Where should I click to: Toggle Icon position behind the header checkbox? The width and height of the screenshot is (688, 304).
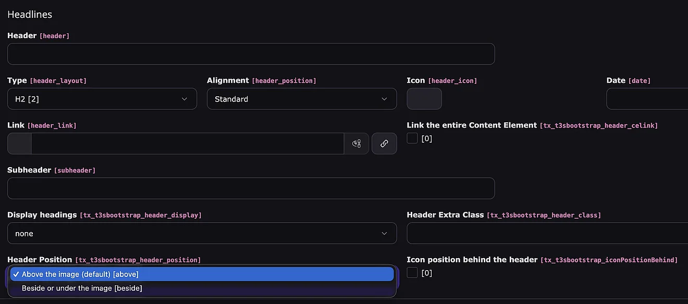tap(412, 273)
